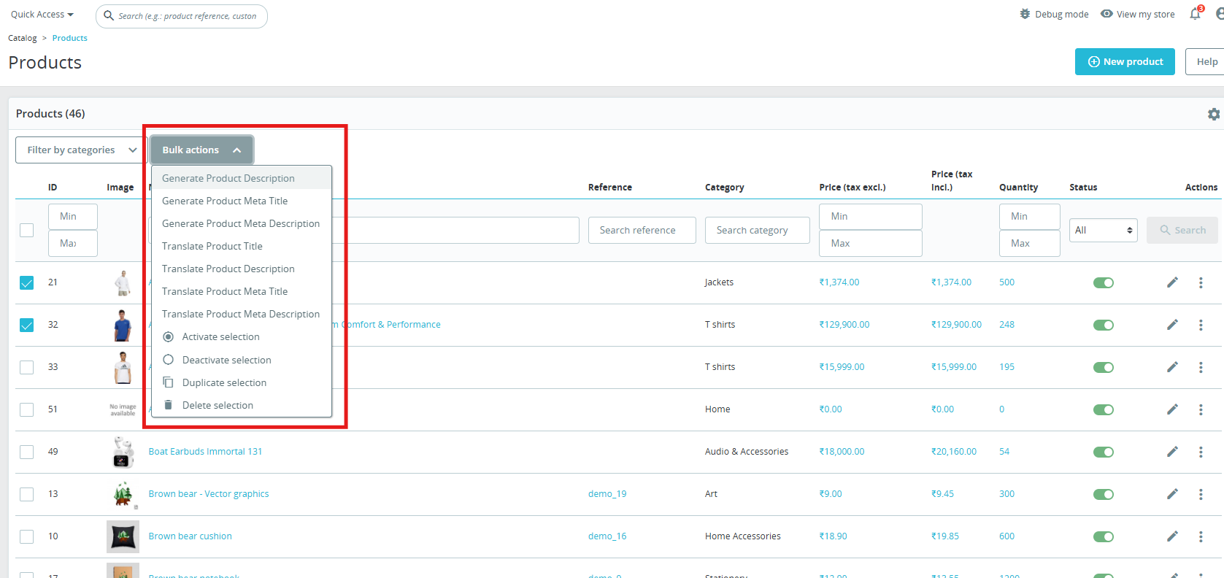
Task: Check the checkbox for product 33
Action: pyautogui.click(x=27, y=367)
